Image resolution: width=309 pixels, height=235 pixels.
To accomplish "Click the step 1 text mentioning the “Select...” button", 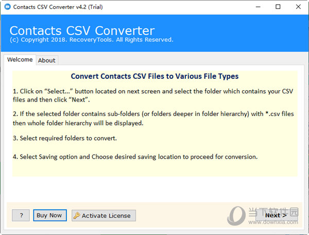I will click(x=153, y=95).
